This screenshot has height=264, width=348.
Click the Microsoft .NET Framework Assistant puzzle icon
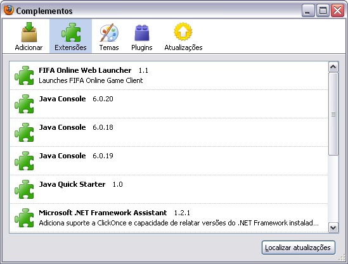click(x=24, y=218)
